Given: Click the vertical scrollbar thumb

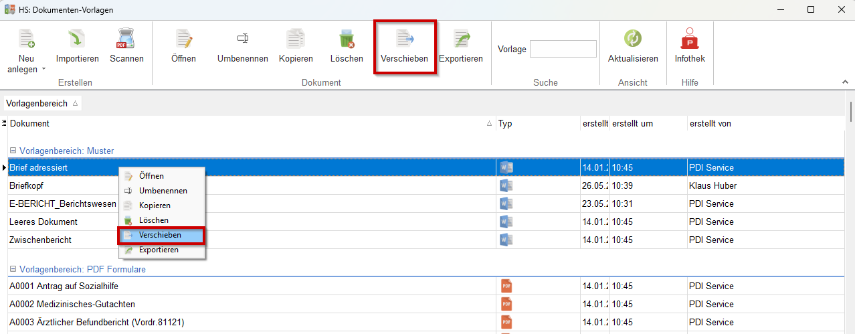Looking at the screenshot, I should click(x=851, y=110).
